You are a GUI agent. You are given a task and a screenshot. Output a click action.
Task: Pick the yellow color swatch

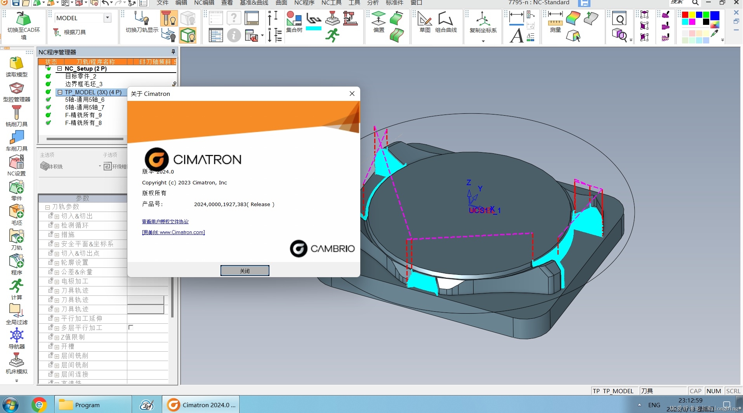692,15
